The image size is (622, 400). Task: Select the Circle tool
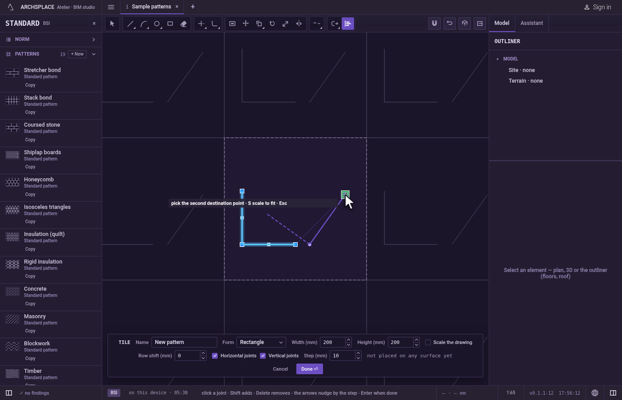point(157,24)
